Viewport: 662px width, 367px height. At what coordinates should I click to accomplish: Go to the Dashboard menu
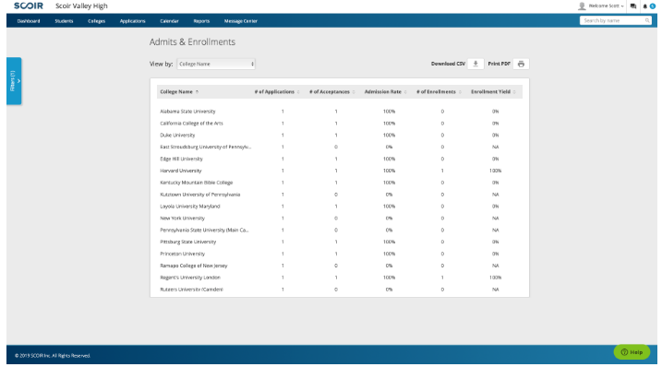(x=29, y=20)
